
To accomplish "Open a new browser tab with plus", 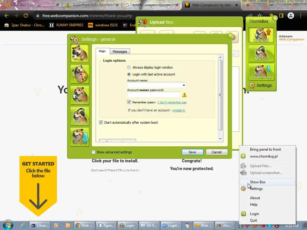I will 248,5.
